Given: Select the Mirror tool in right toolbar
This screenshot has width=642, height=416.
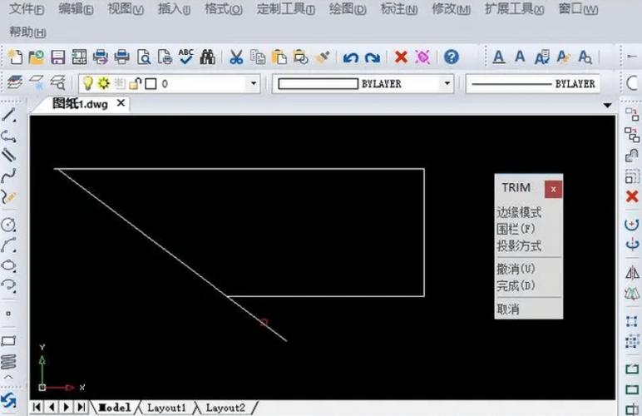Looking at the screenshot, I should 632,272.
